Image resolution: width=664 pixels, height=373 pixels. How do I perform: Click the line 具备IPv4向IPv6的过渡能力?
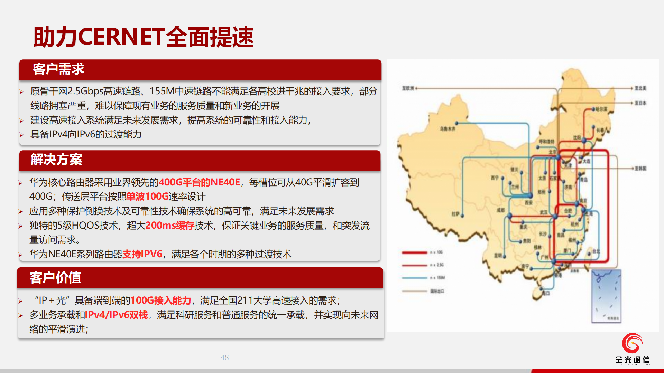tap(86, 134)
